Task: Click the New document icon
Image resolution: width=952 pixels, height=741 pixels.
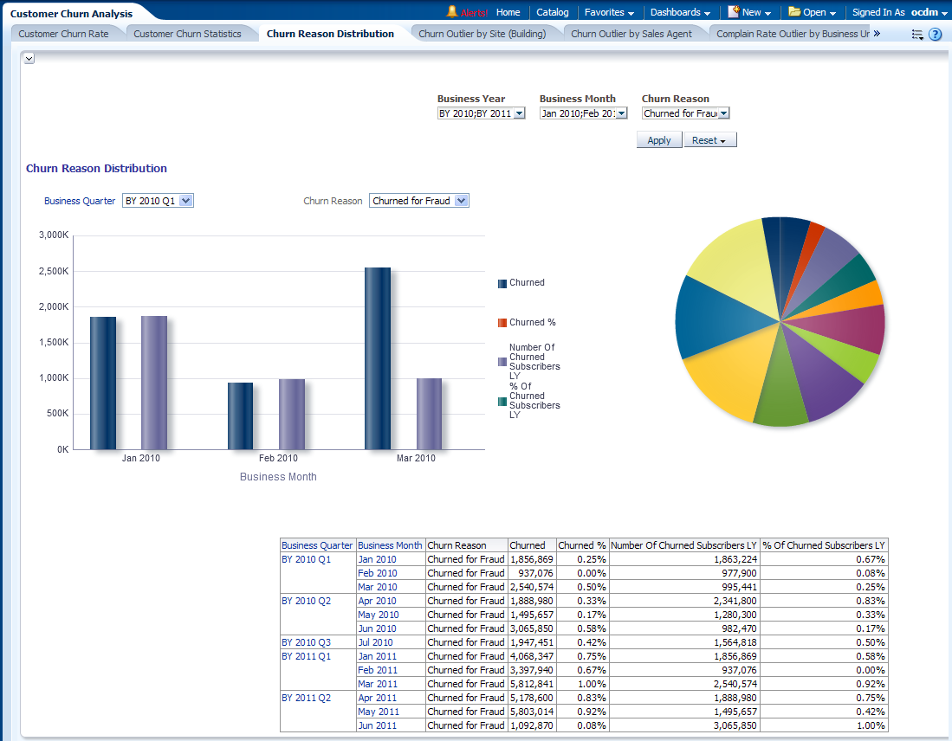Action: (x=734, y=12)
